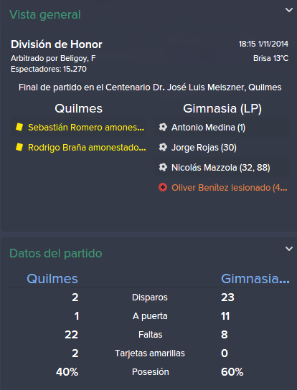Click the red injury icon beside Oliver Benítez

163,187
